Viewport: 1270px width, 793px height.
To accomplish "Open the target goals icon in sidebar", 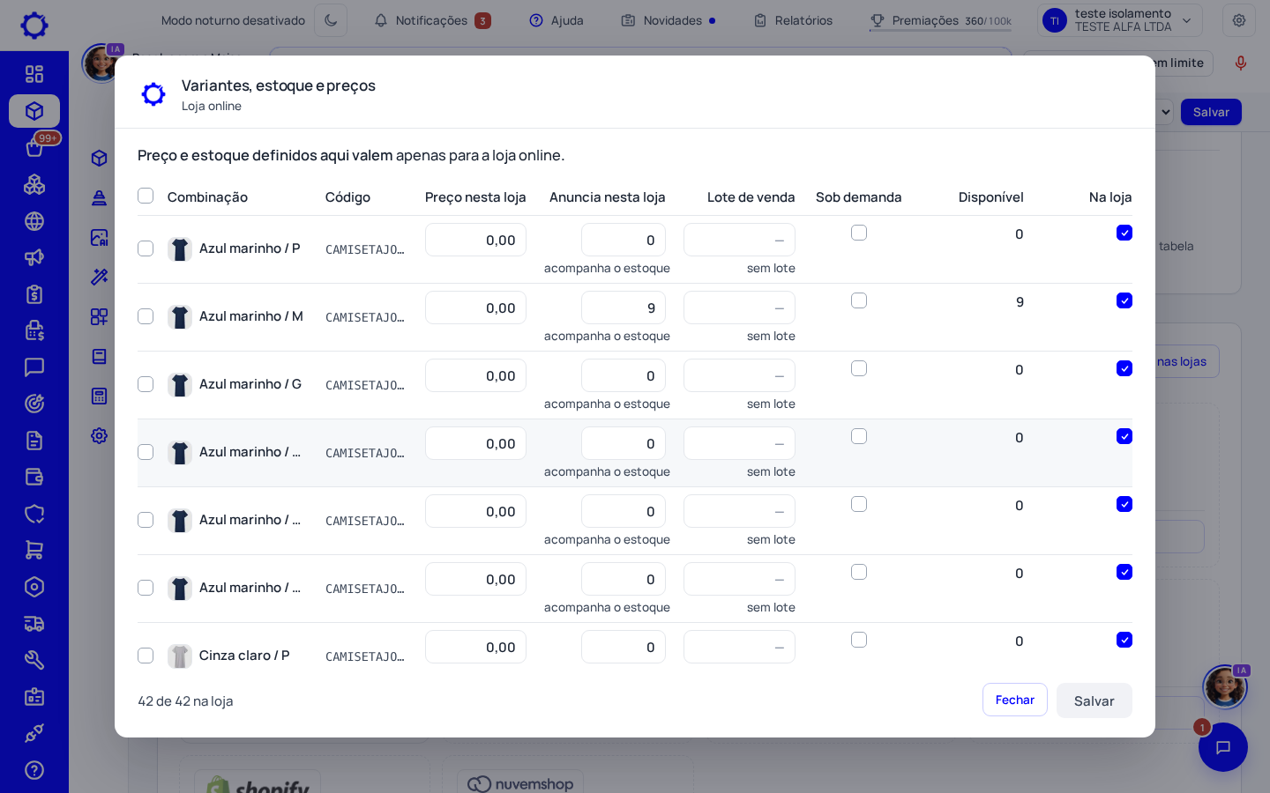I will (34, 404).
